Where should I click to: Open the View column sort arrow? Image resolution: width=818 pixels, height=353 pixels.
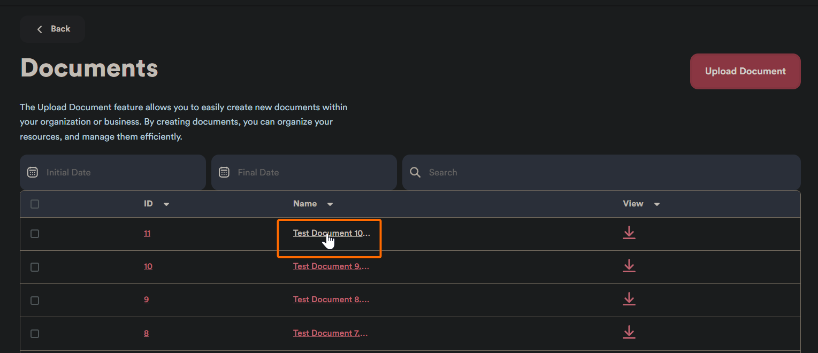[657, 204]
